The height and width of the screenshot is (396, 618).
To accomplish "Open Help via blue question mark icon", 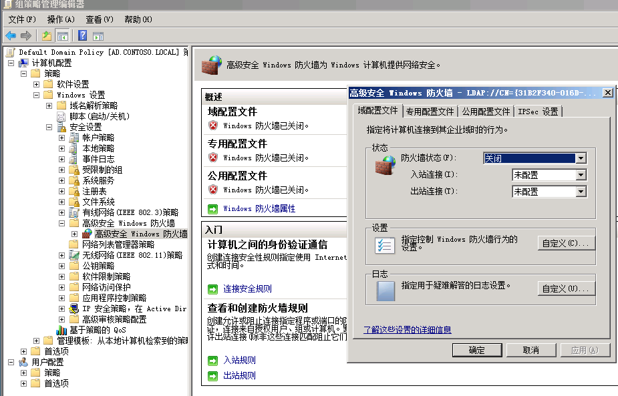I will coord(82,36).
